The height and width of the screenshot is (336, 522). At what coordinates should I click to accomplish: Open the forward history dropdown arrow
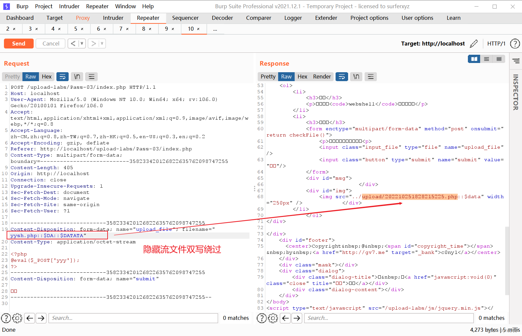point(102,44)
